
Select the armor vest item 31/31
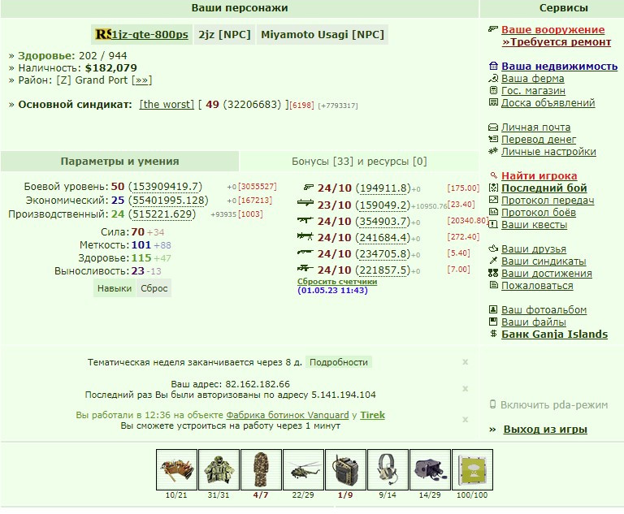click(x=219, y=469)
